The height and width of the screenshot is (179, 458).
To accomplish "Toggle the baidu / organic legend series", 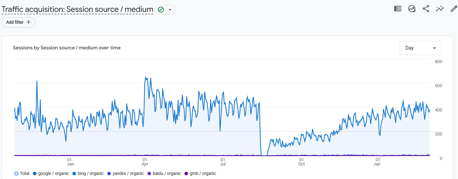I will 164,173.
